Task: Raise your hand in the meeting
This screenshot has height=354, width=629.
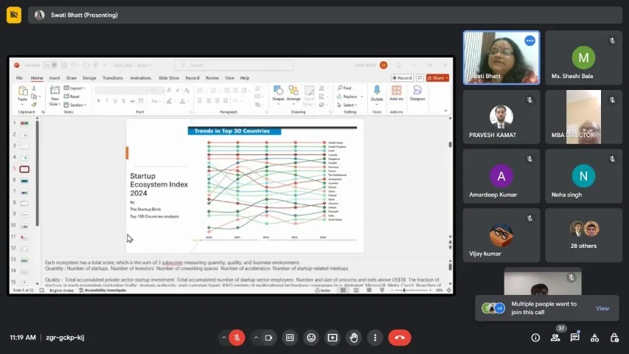Action: (x=354, y=337)
